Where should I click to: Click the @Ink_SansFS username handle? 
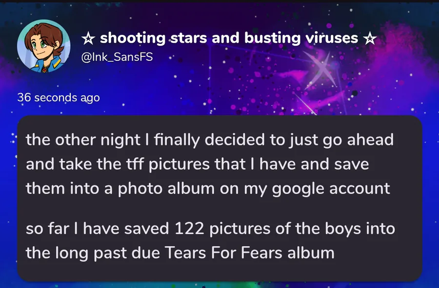115,57
